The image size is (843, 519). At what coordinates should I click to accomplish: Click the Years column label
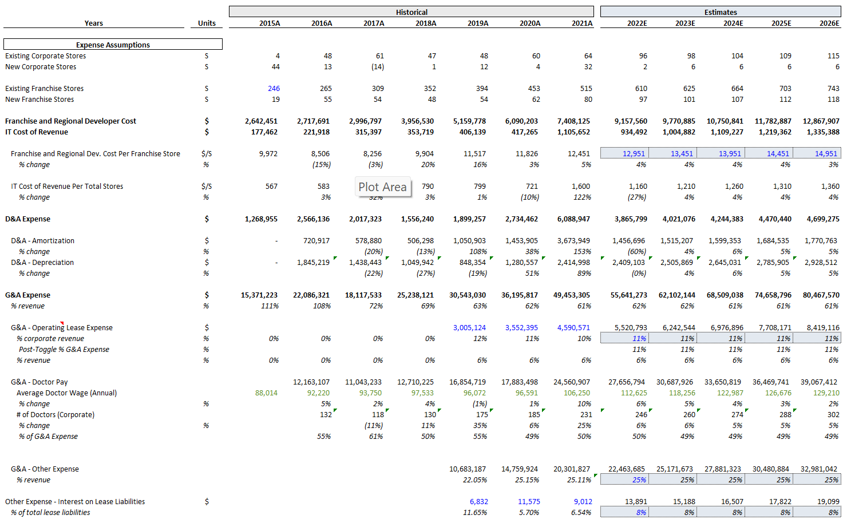pyautogui.click(x=94, y=23)
